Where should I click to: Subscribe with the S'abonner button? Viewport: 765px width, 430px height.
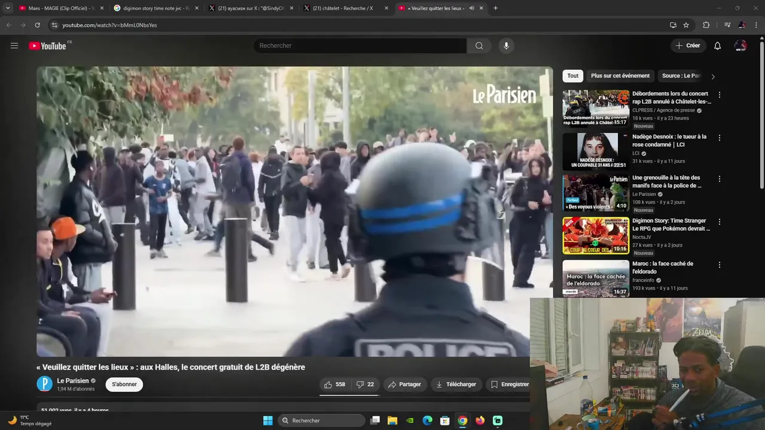124,385
